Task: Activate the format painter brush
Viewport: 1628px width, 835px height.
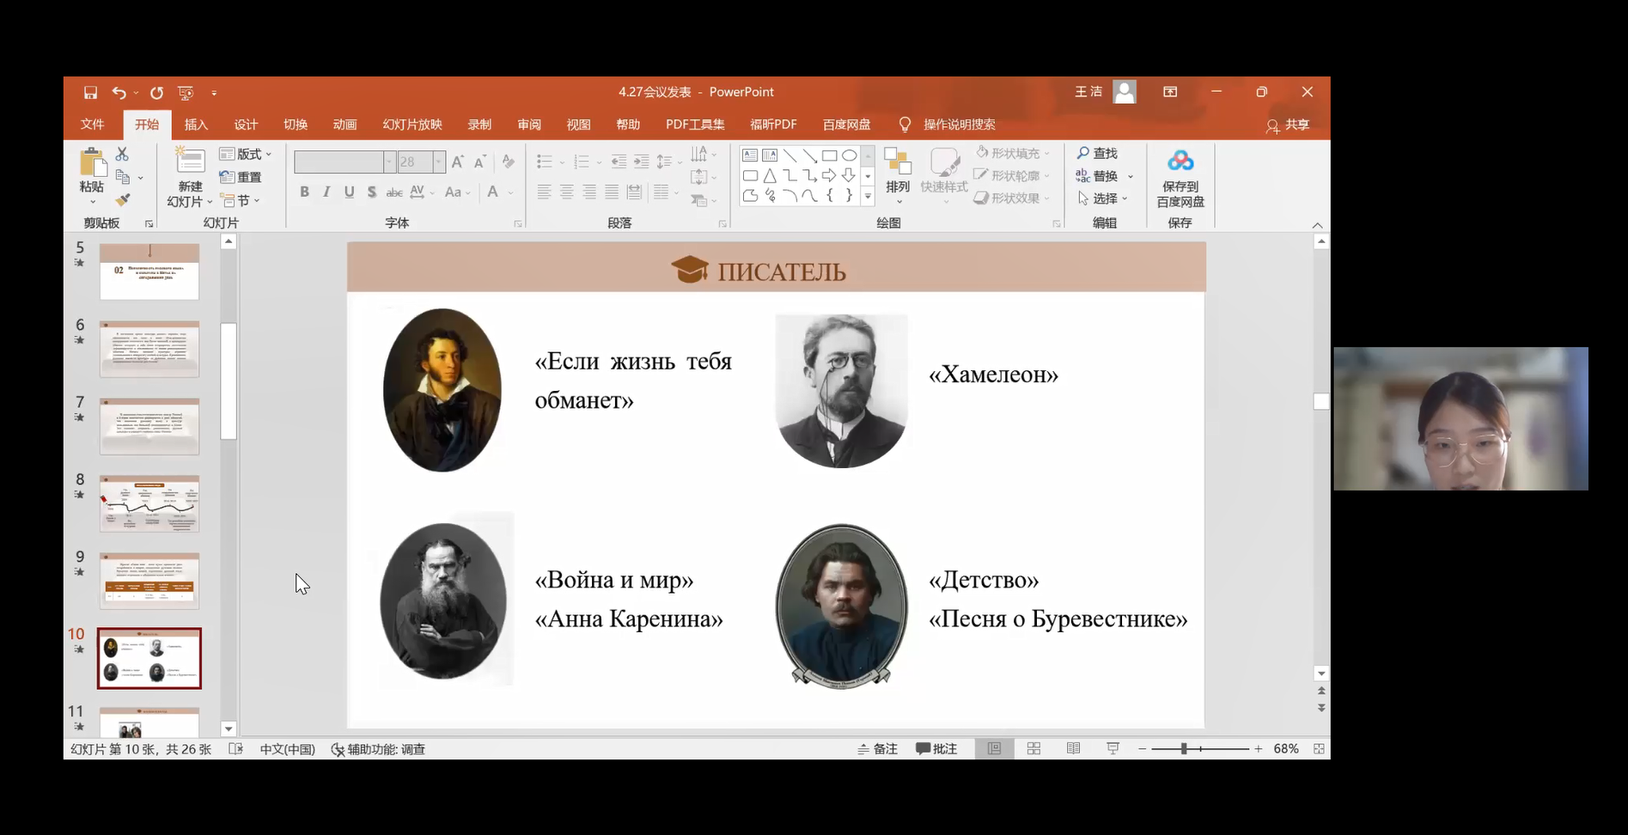Action: [x=123, y=199]
